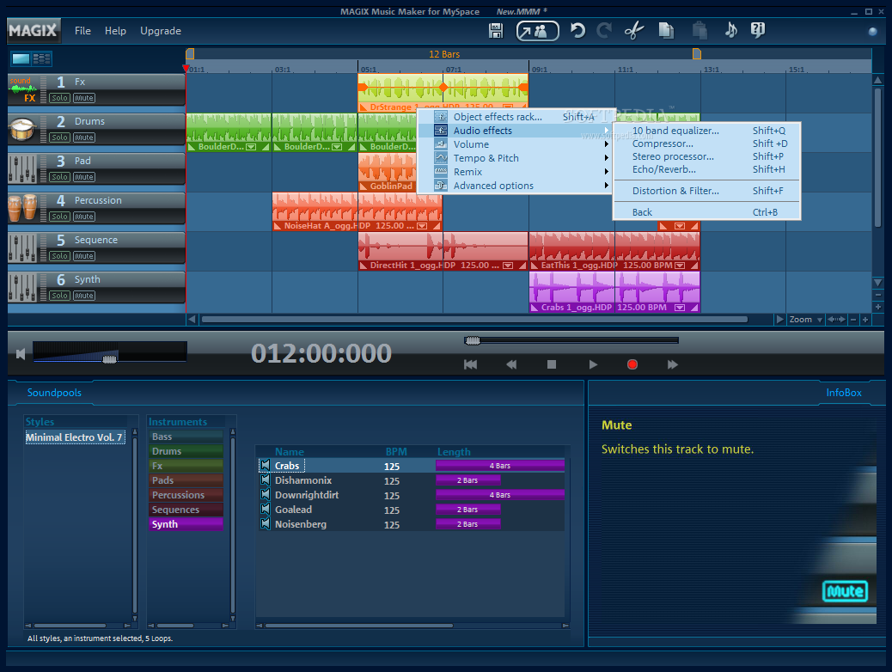Viewport: 892px width, 672px height.
Task: Click the Fx track waveform icon
Action: click(x=22, y=90)
